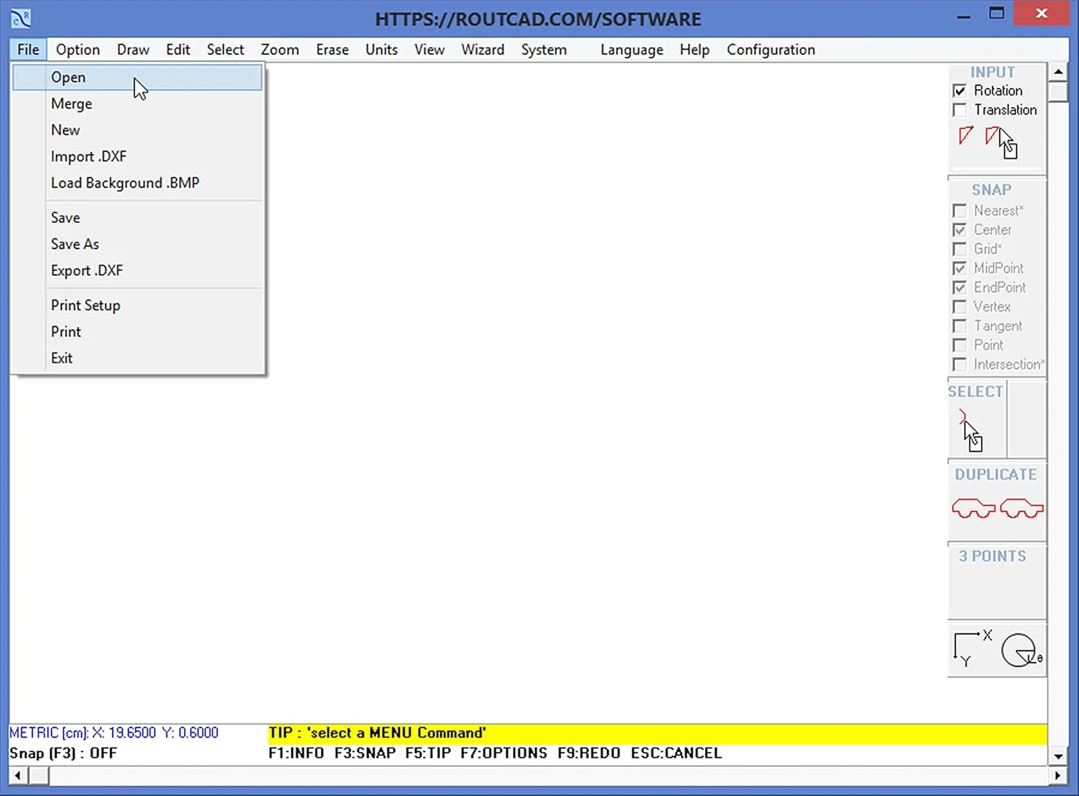Enable the Translation input checkbox

(960, 109)
